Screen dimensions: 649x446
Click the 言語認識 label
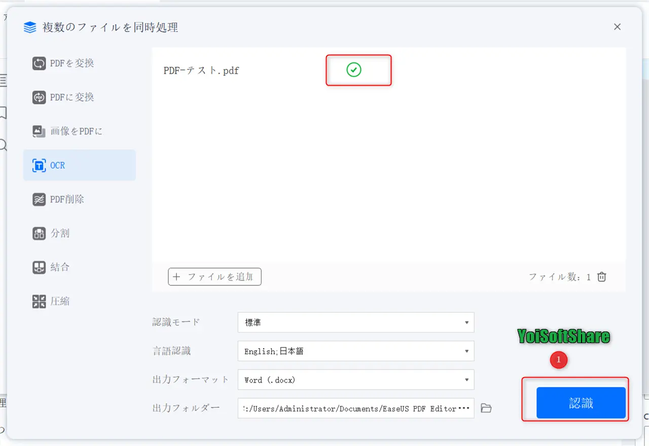pos(171,351)
